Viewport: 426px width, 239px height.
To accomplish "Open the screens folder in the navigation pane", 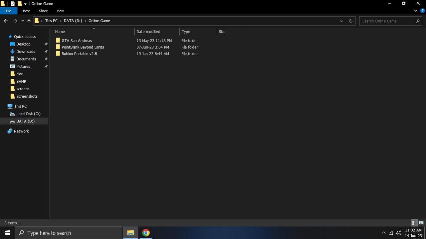I will 23,89.
